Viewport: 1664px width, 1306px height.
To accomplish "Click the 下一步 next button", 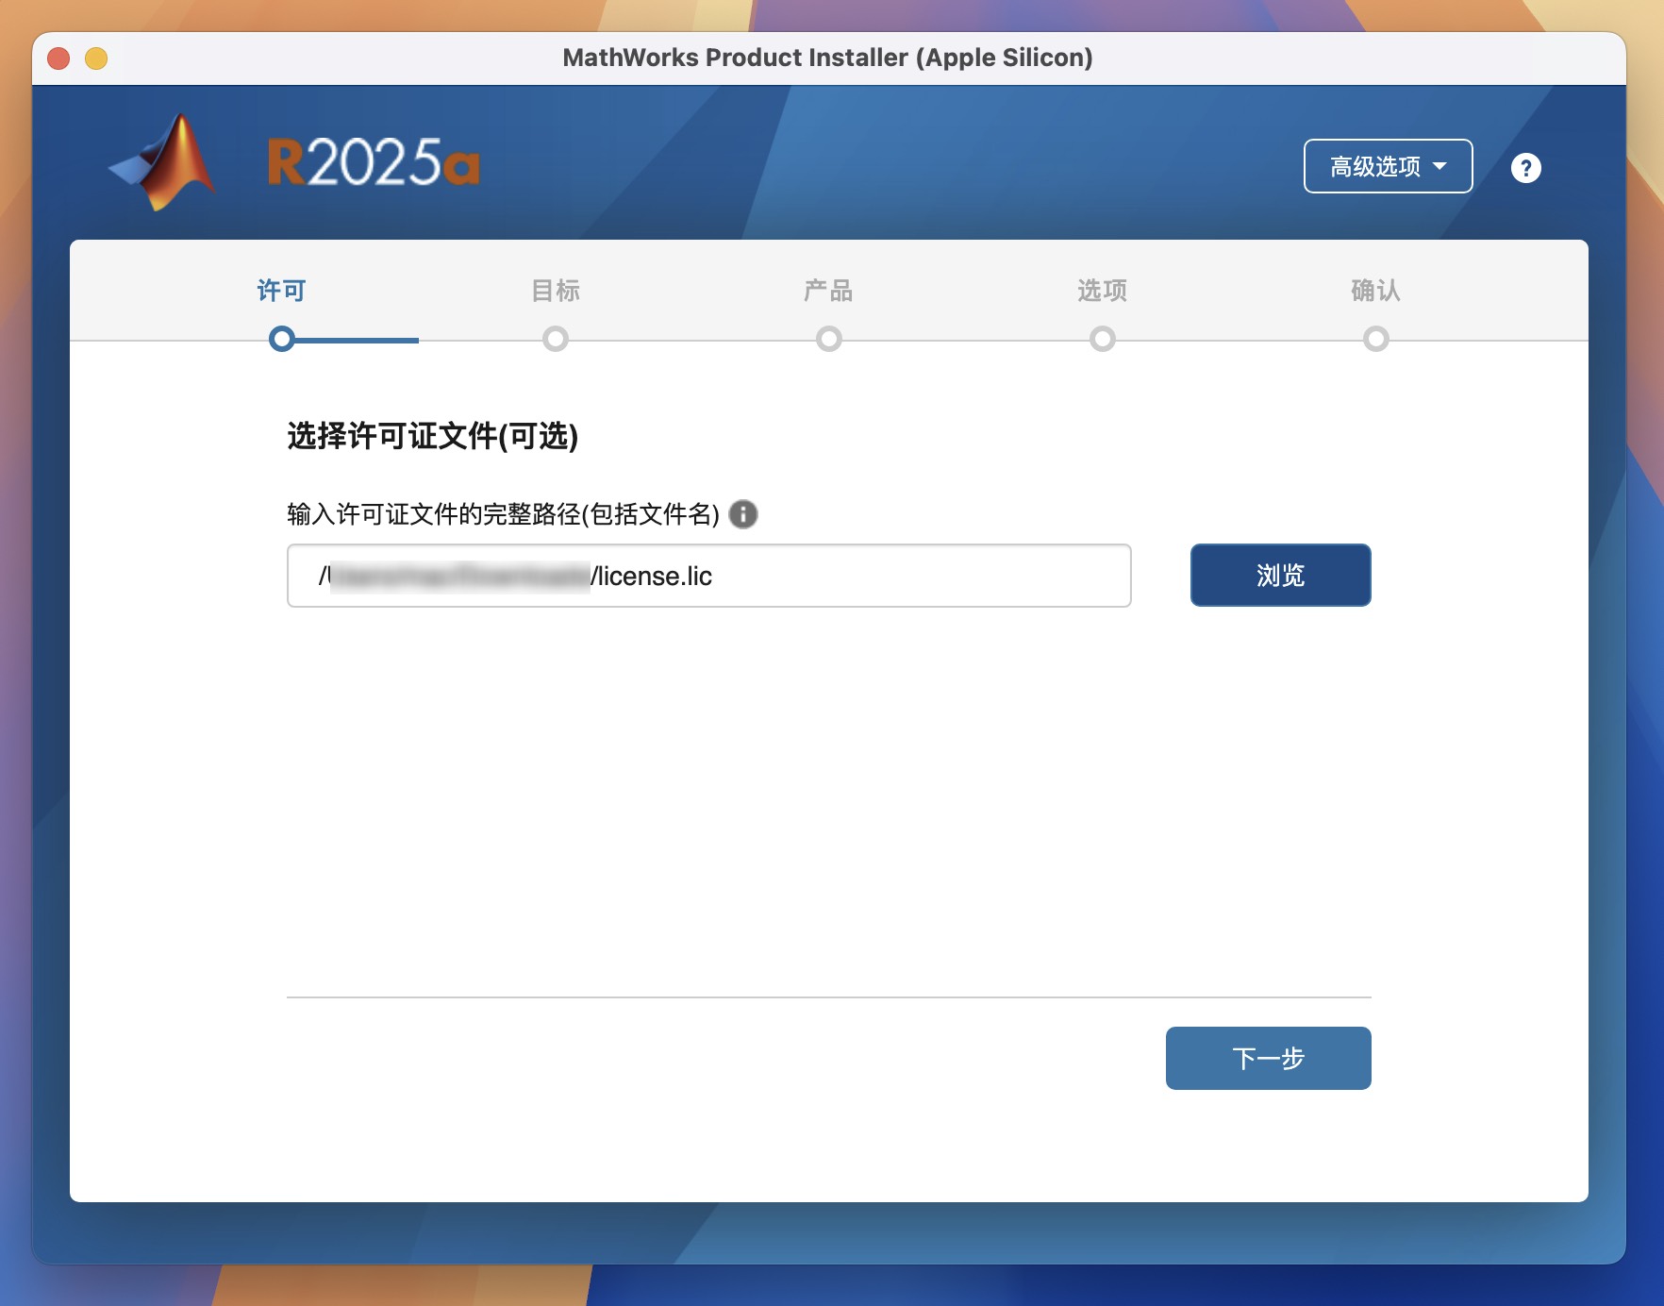I will [x=1268, y=1058].
